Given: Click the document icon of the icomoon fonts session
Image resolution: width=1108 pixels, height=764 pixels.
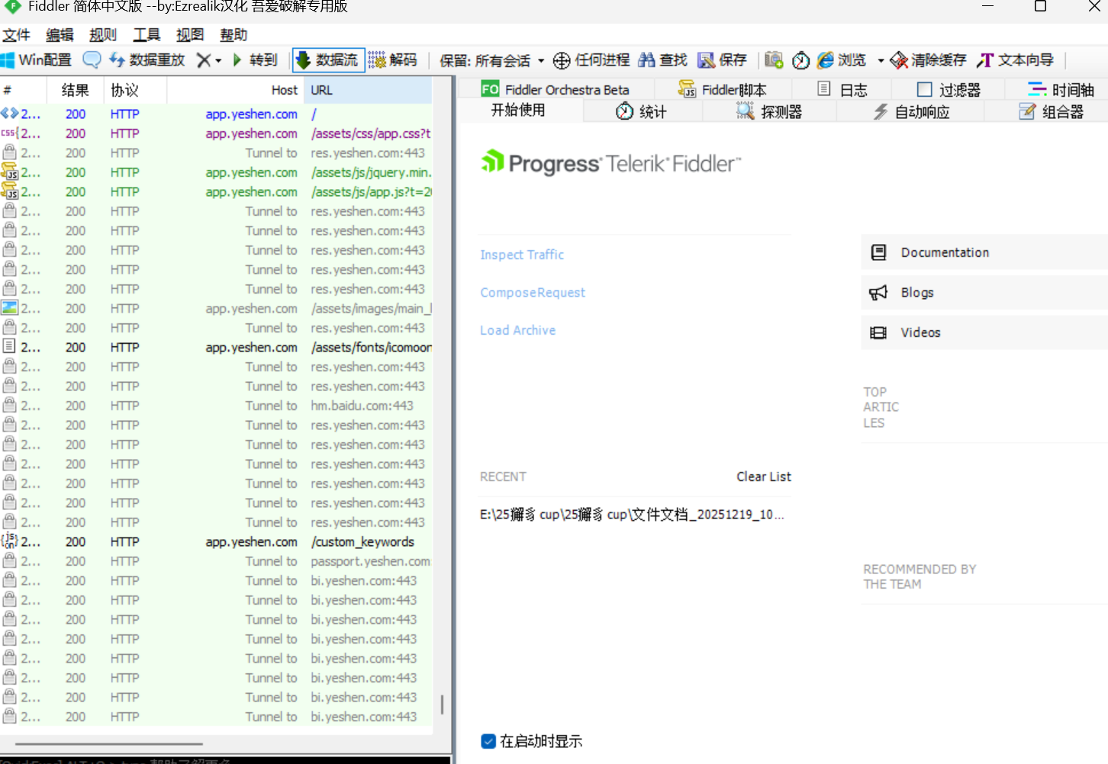Looking at the screenshot, I should tap(9, 347).
